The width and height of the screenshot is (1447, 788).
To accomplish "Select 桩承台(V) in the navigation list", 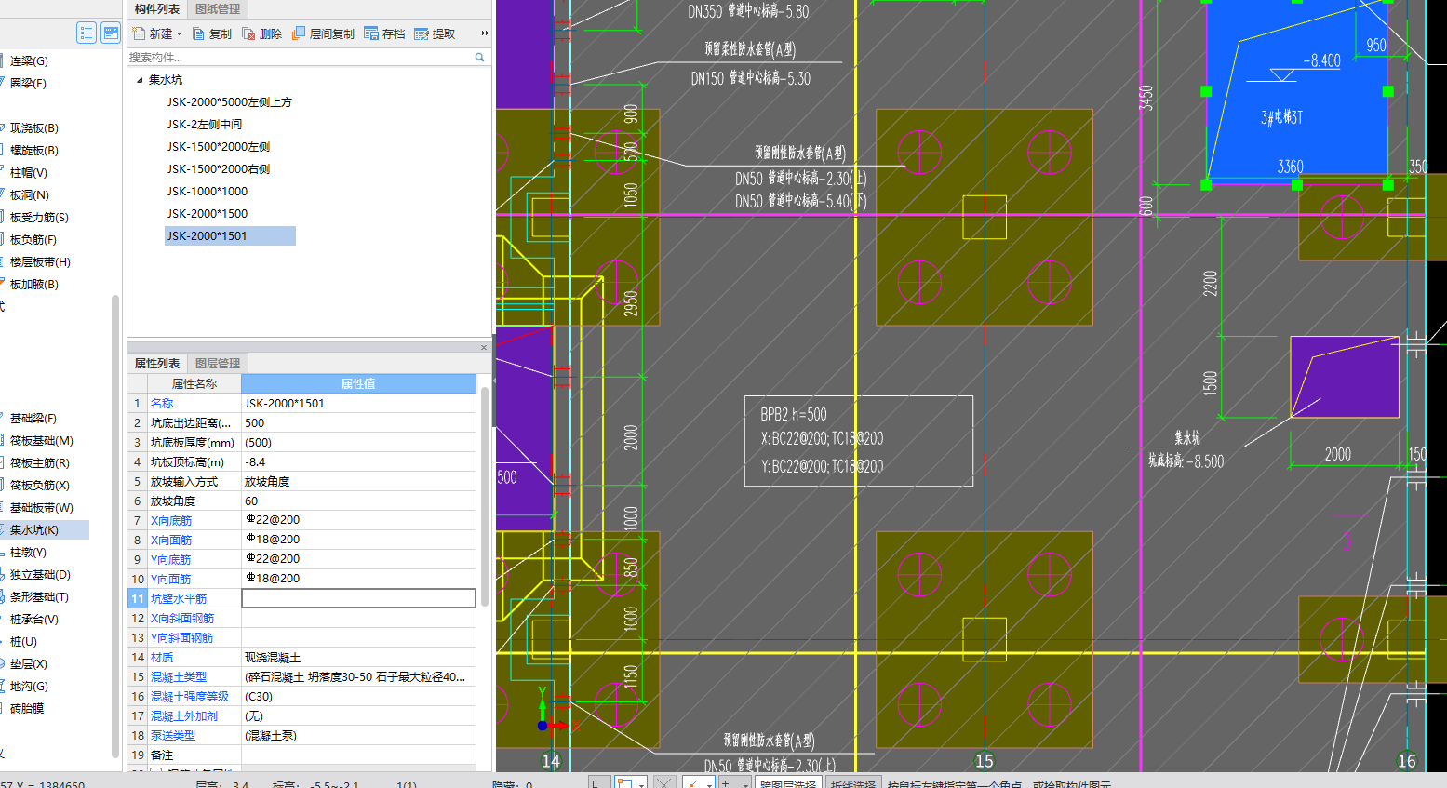I will (x=33, y=619).
